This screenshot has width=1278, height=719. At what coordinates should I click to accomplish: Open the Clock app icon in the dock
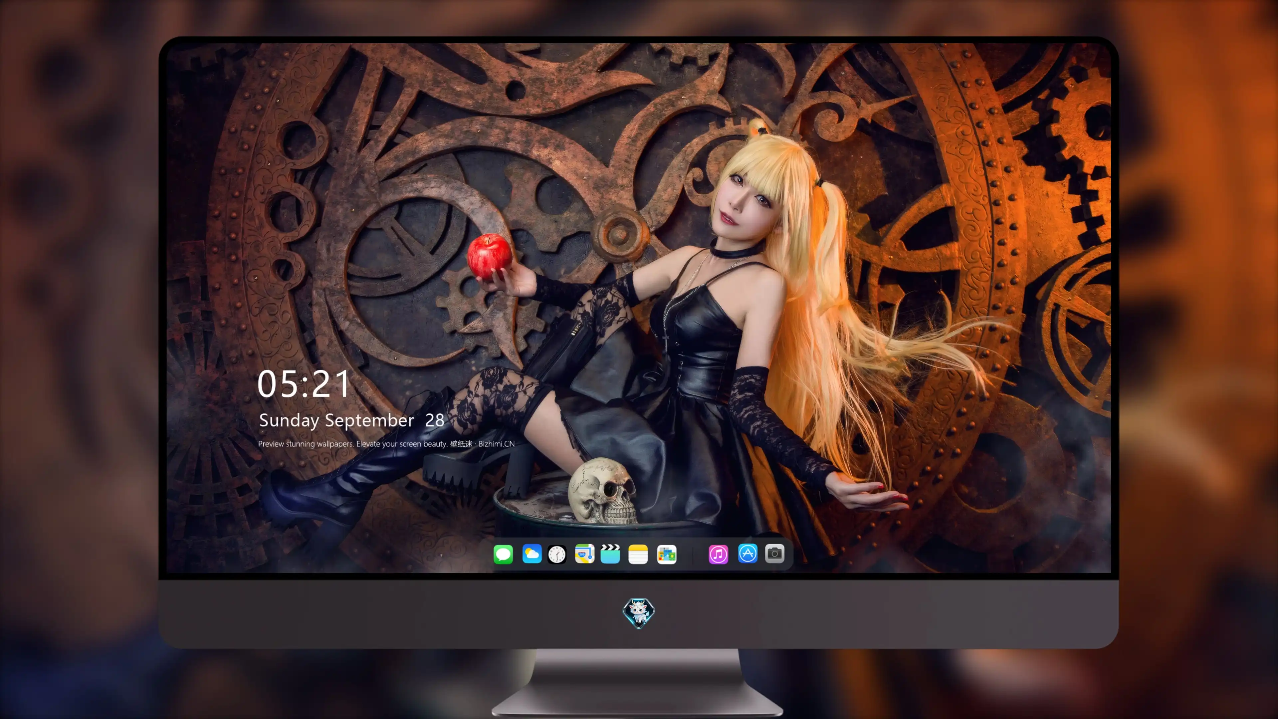coord(557,554)
